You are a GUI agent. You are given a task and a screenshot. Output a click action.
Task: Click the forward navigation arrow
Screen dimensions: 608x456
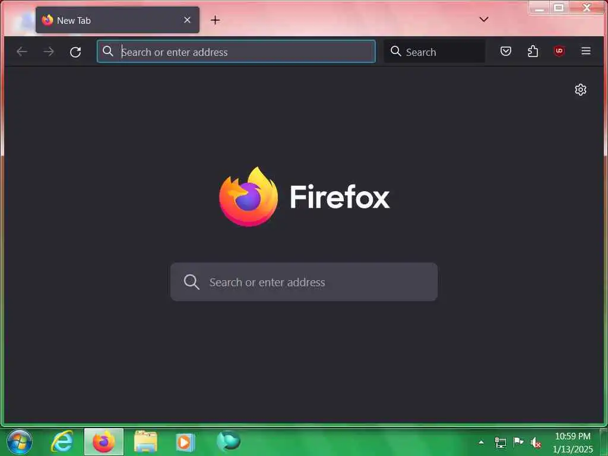coord(49,52)
